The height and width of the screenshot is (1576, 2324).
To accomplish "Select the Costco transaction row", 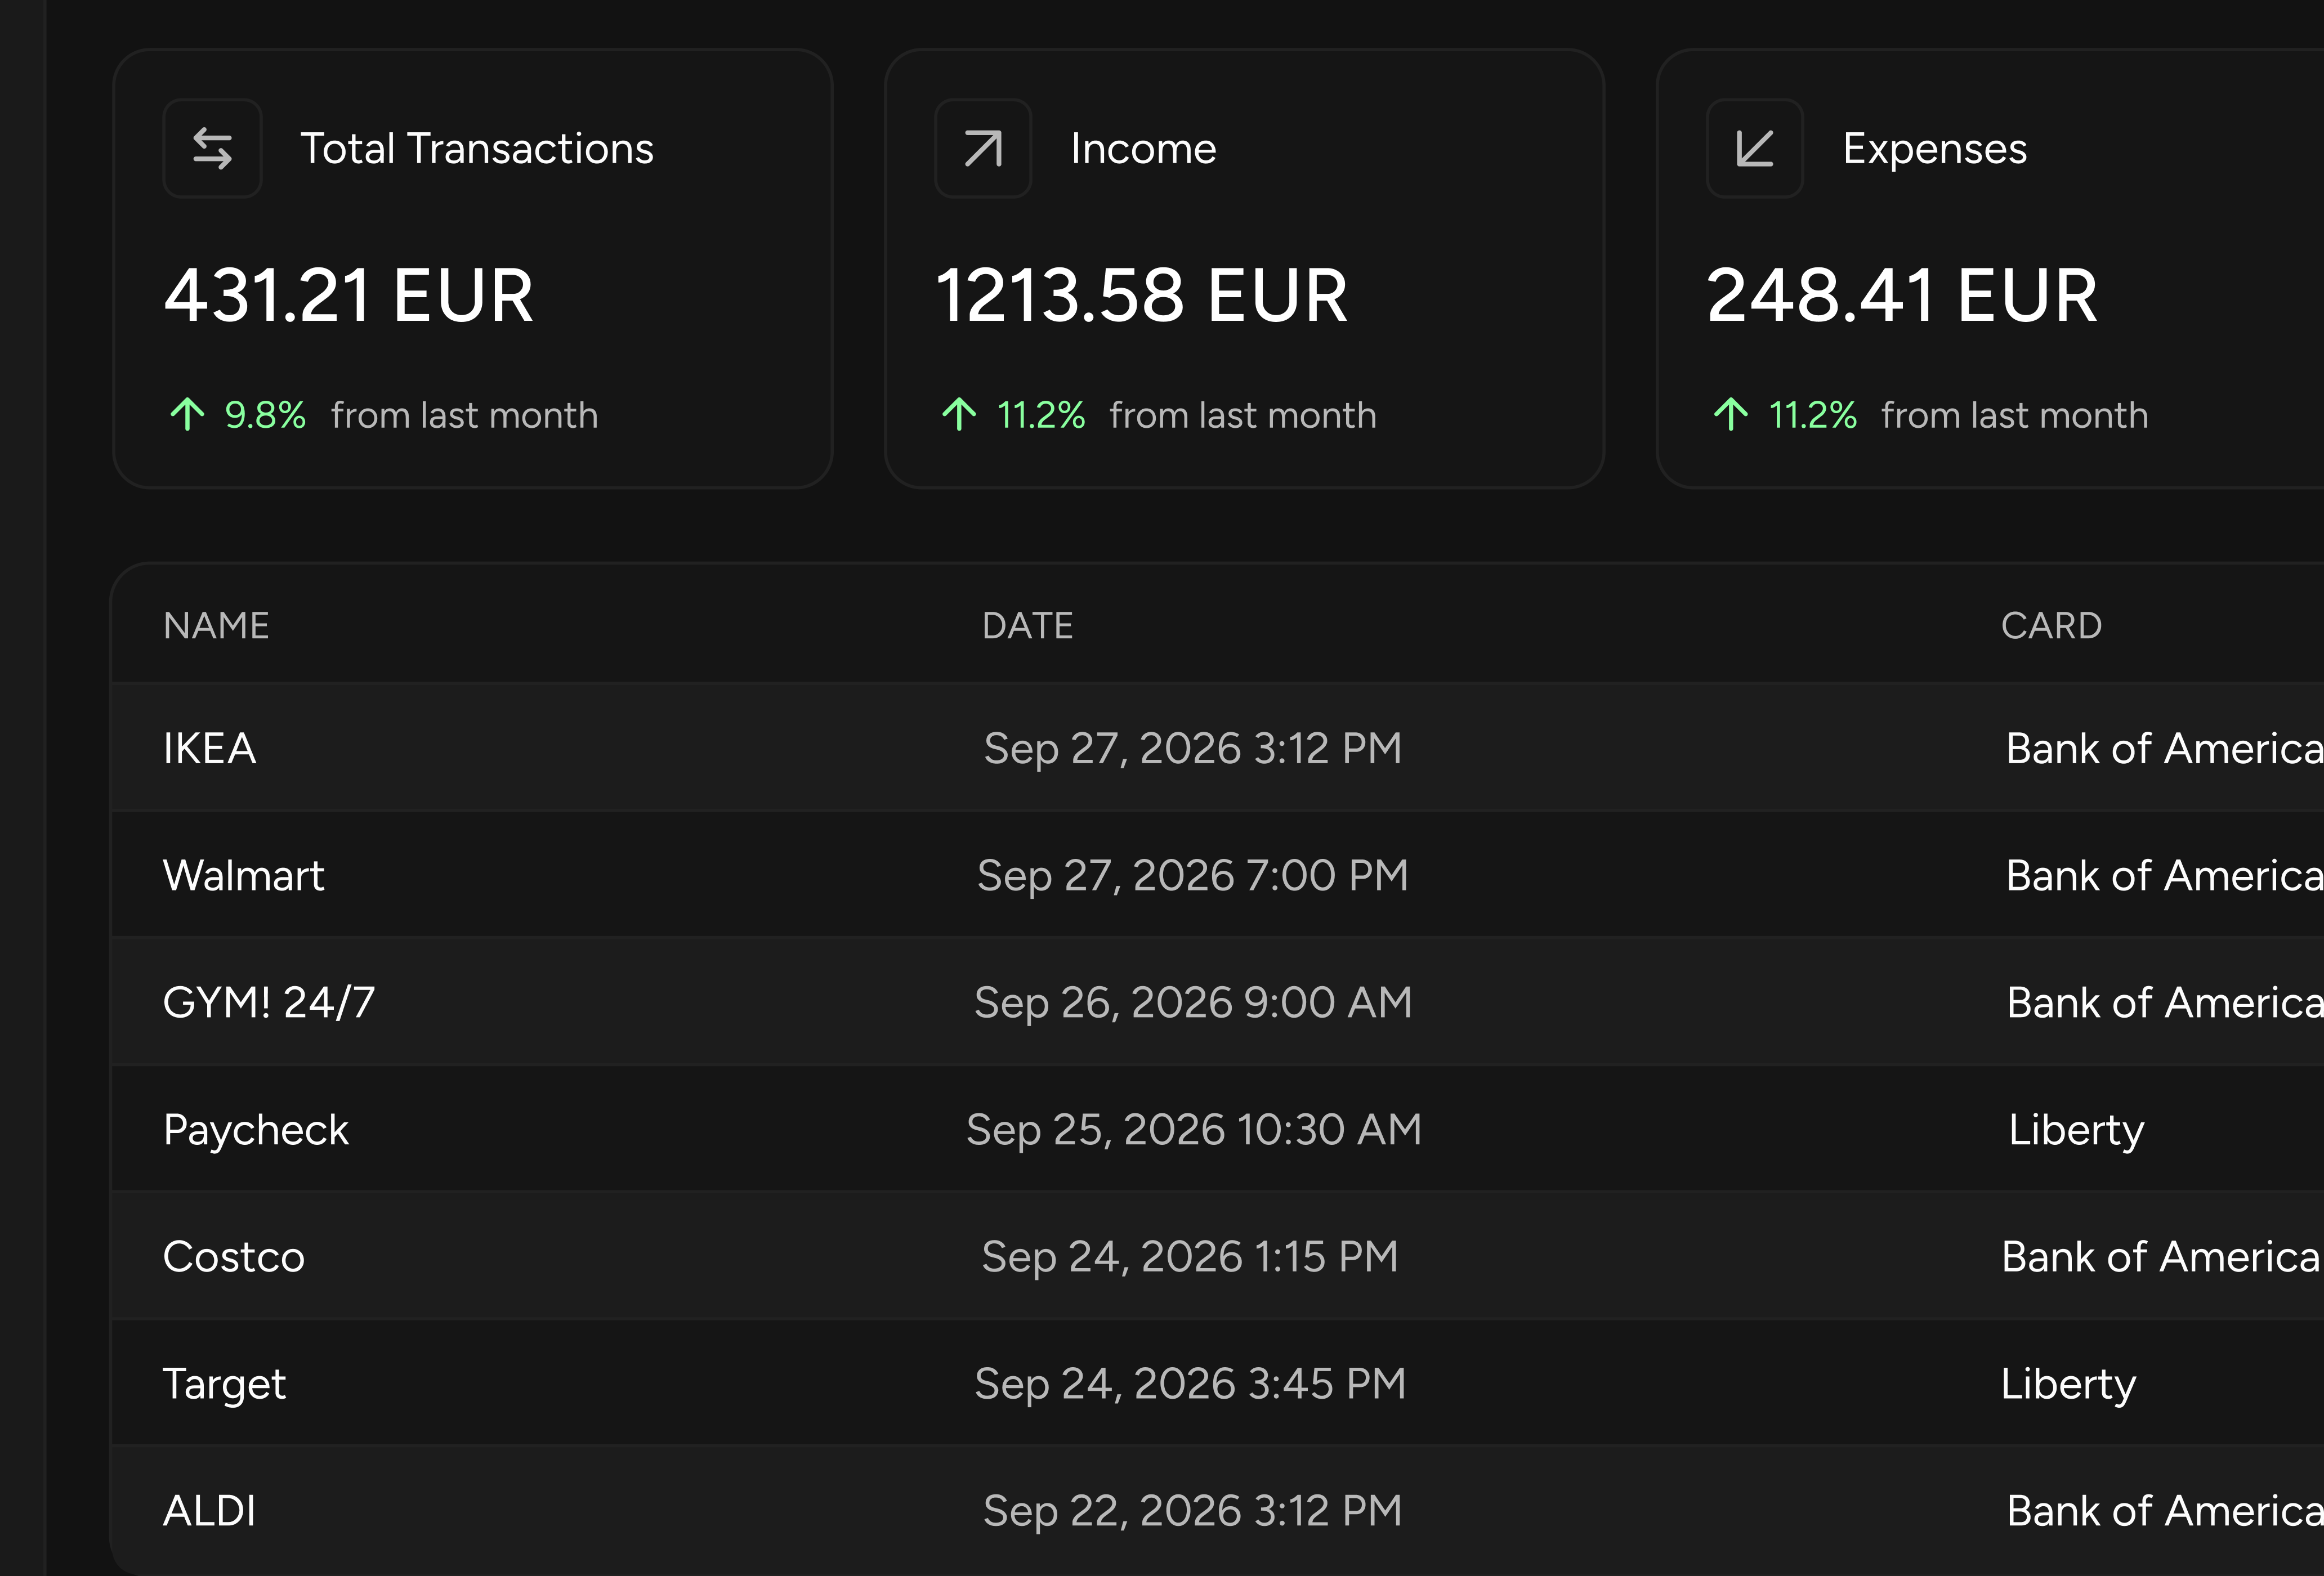I will click(1217, 1256).
